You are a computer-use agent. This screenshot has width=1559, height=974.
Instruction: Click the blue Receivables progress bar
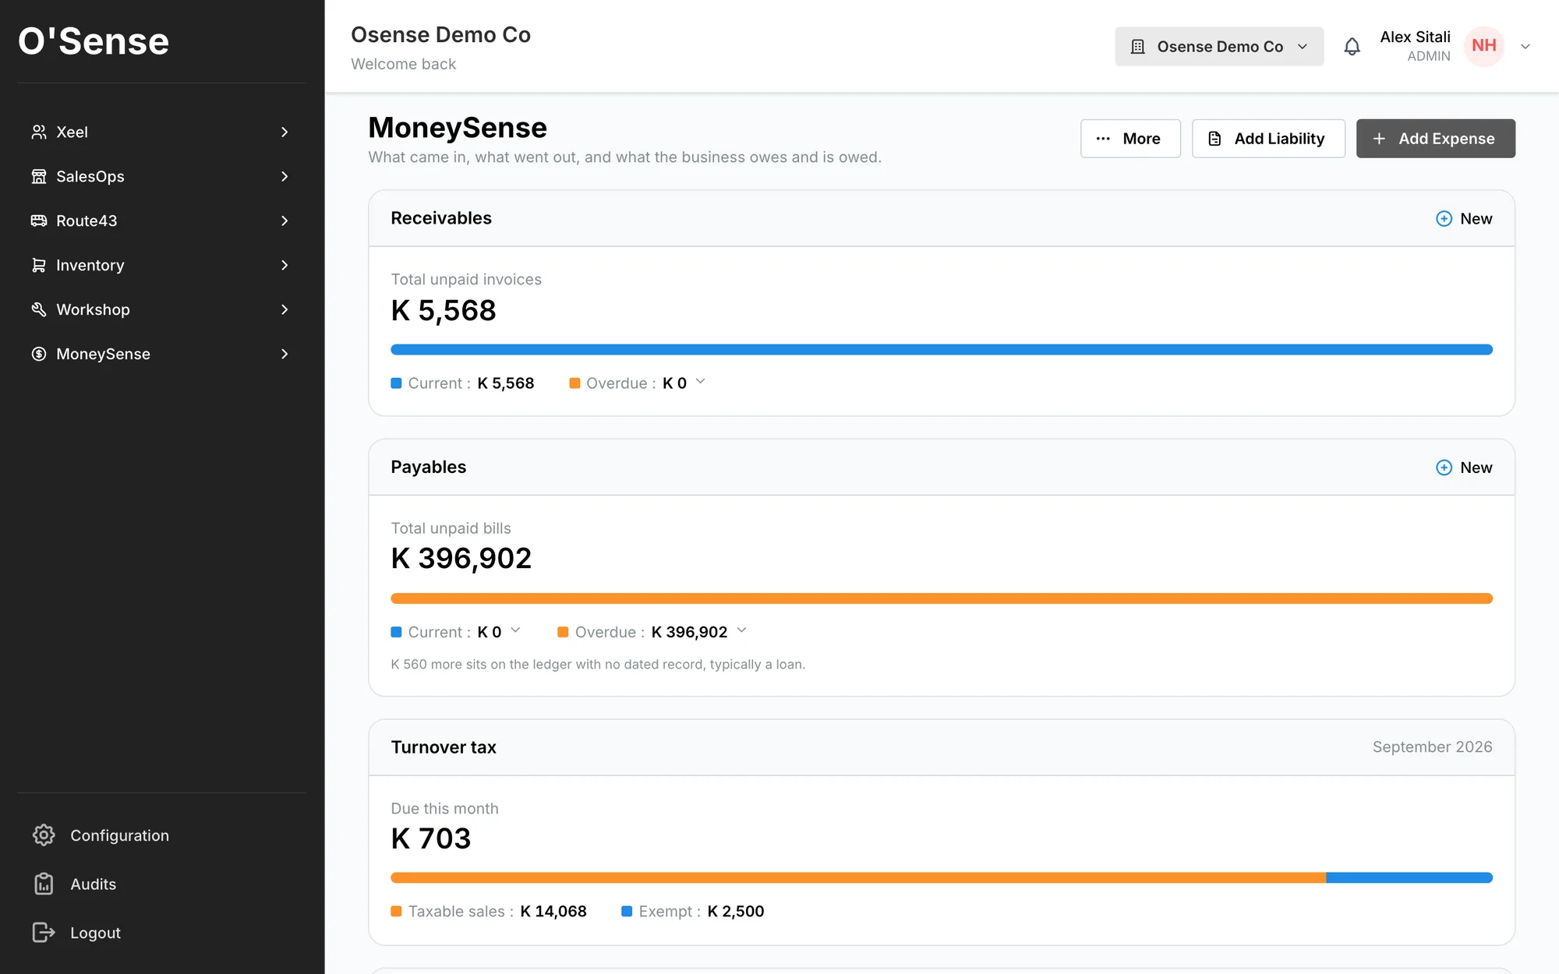(x=942, y=350)
